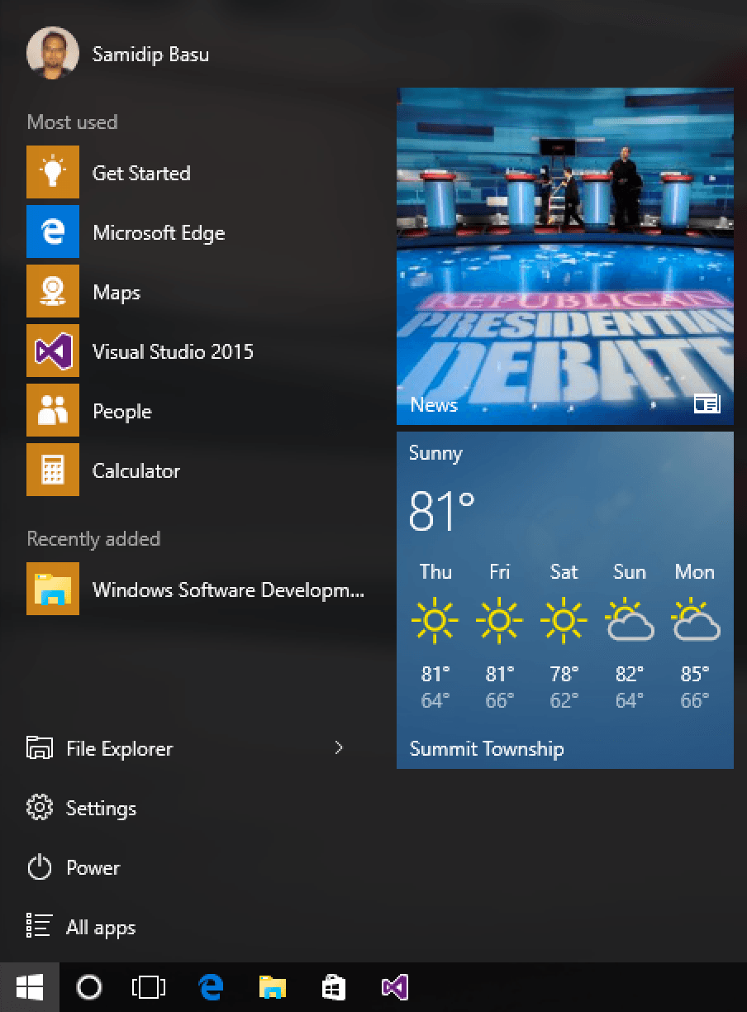Open the Summit Township weather tile
The image size is (747, 1012).
pyautogui.click(x=564, y=599)
